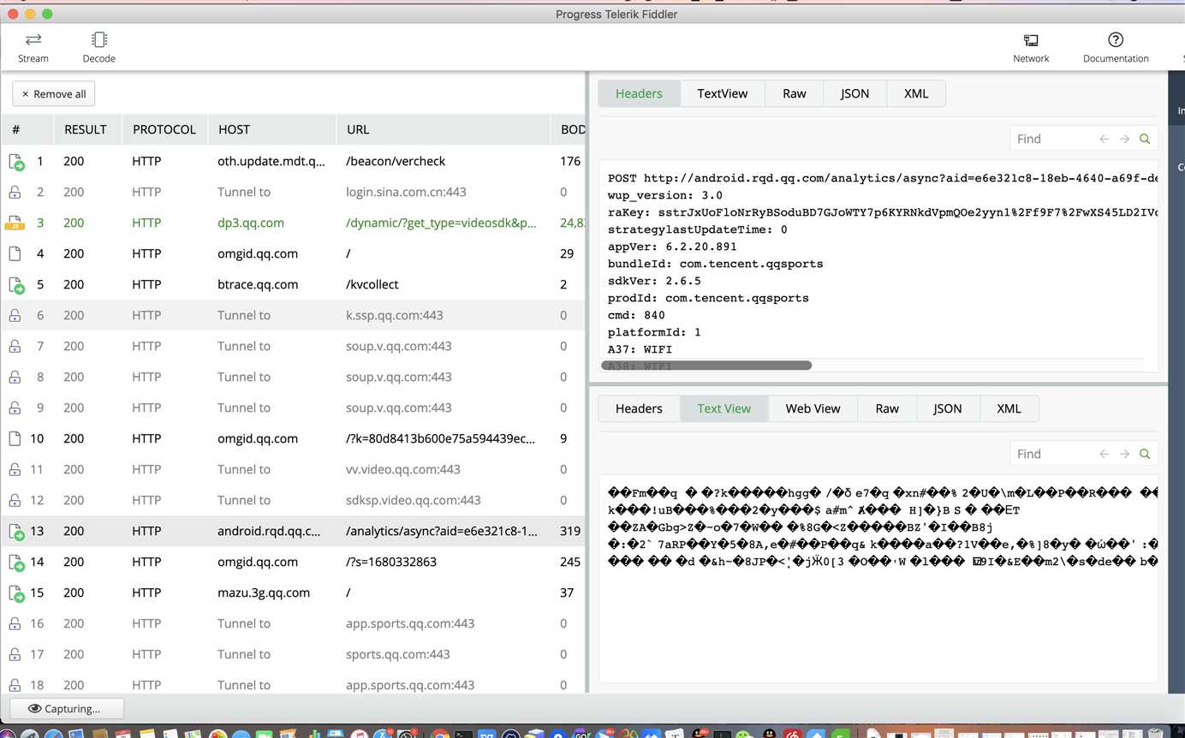Open the response Raw tab
1185x738 pixels.
pos(887,408)
